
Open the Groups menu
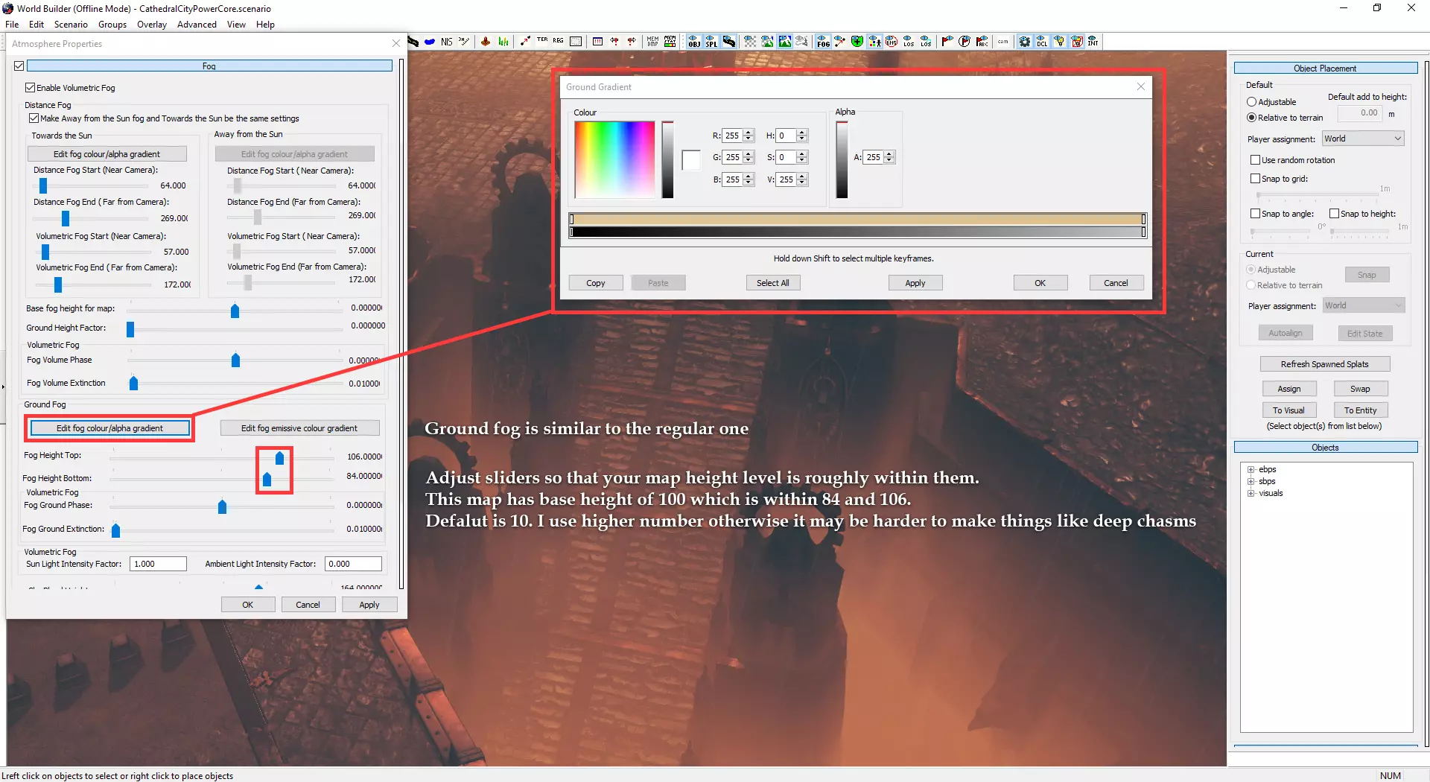pyautogui.click(x=112, y=25)
